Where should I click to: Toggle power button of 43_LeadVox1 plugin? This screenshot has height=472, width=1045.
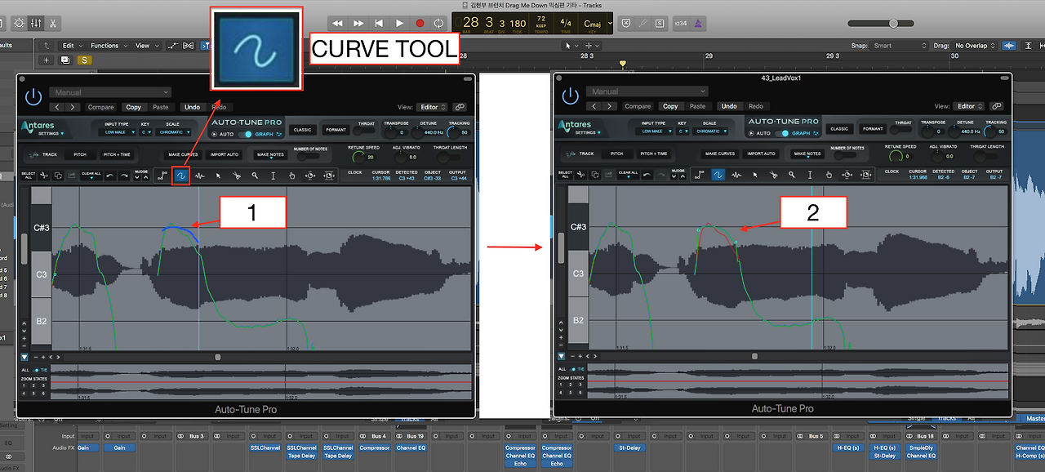point(569,96)
